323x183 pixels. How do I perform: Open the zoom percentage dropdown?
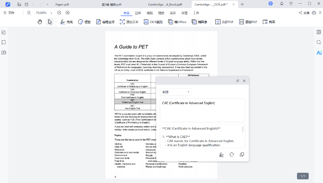click(x=51, y=13)
